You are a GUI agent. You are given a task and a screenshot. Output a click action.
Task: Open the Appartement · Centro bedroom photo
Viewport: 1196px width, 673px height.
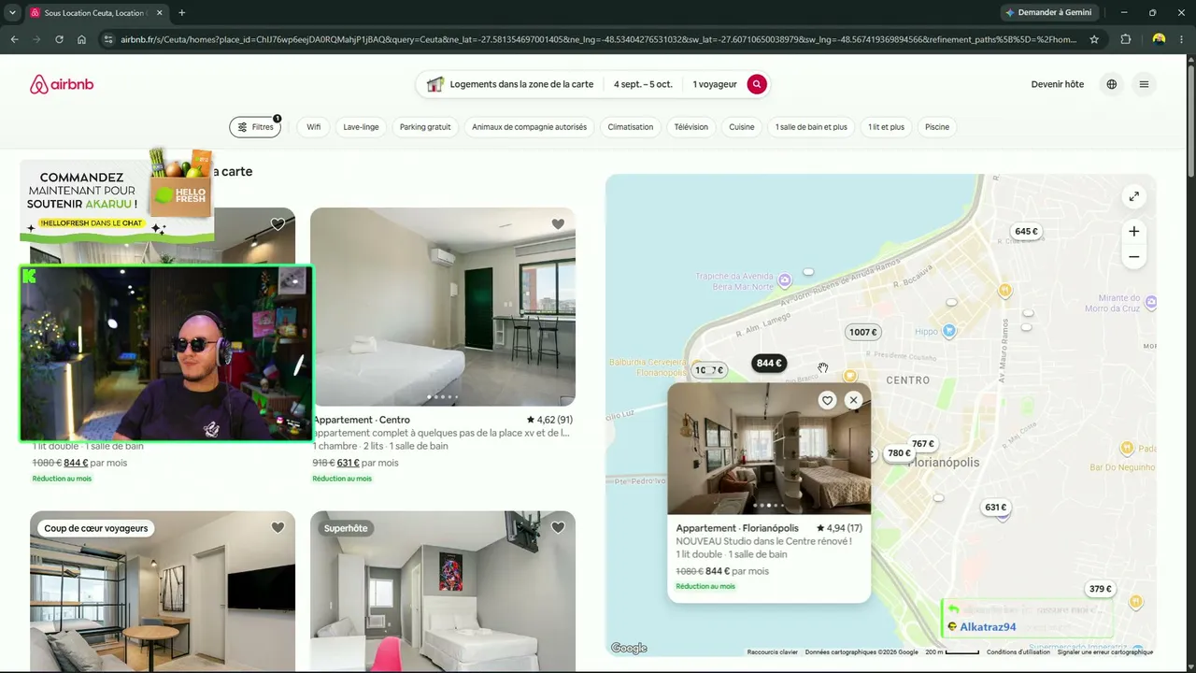[x=443, y=307]
